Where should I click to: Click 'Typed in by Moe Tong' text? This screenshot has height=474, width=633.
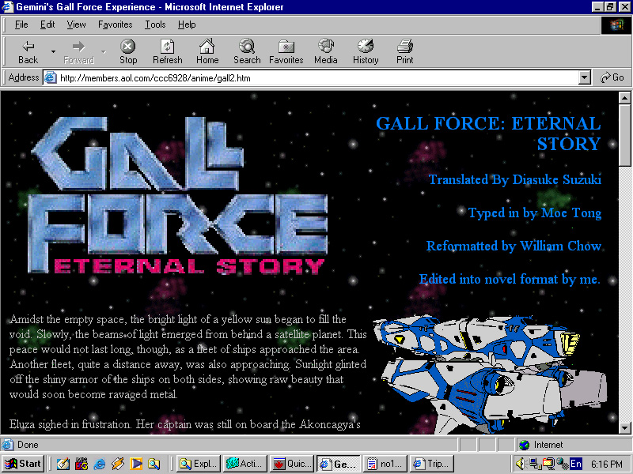pyautogui.click(x=535, y=213)
